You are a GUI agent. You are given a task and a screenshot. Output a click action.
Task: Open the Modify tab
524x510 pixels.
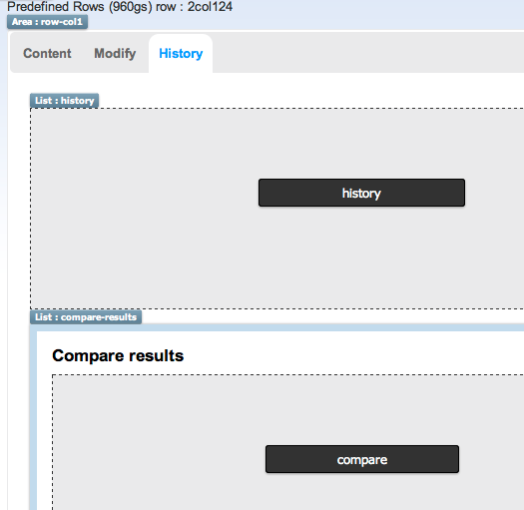[115, 54]
